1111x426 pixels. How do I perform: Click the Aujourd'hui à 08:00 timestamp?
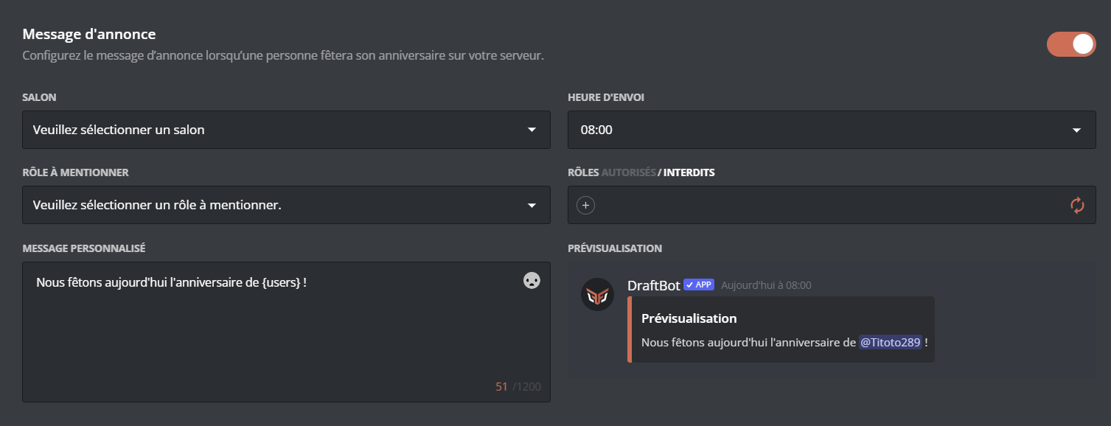(767, 284)
